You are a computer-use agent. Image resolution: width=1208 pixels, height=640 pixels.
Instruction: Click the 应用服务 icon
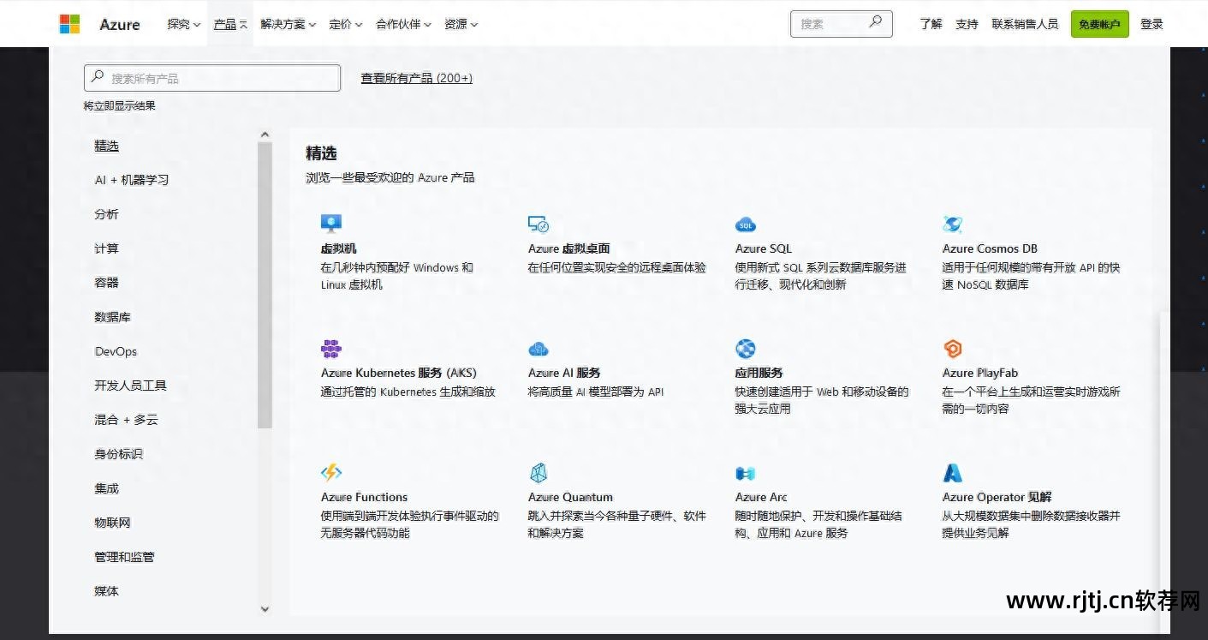(x=745, y=348)
